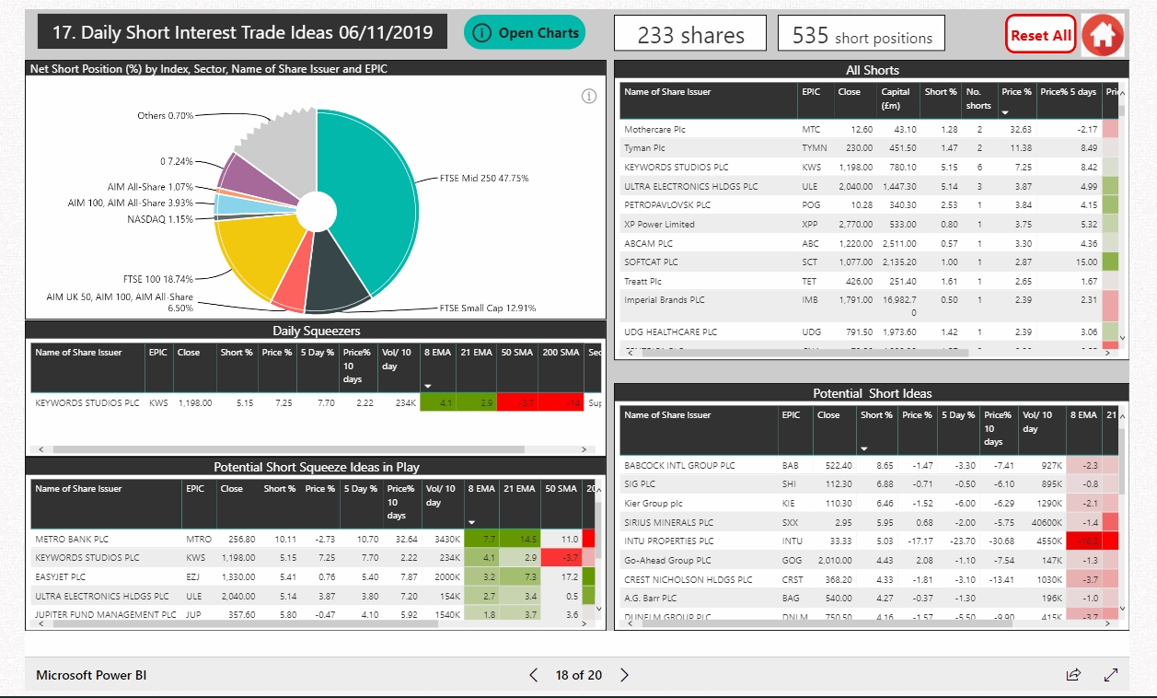Go to next report page arrow
This screenshot has height=698, width=1157.
tap(625, 675)
